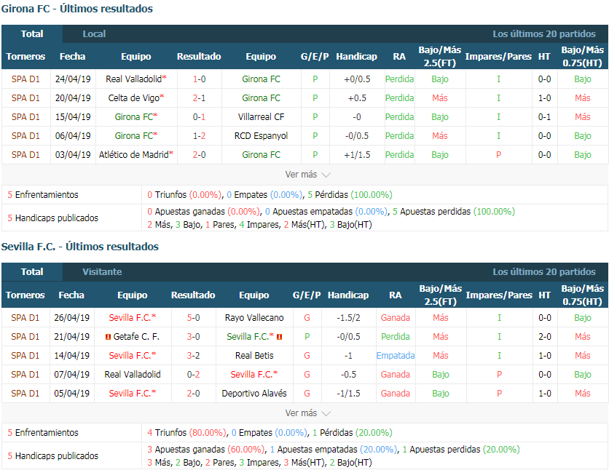Click '3 Apuestas ganadas (60.00%)' summary text
Viewport: 609px width, 470px height.
(205, 450)
